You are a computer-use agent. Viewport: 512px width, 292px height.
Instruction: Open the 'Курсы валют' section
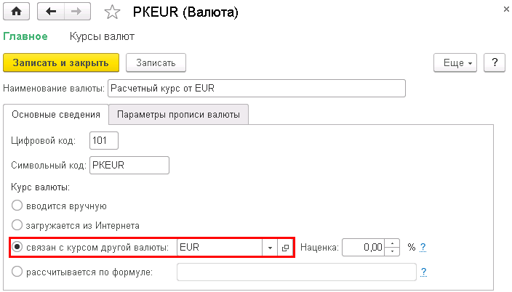(102, 36)
